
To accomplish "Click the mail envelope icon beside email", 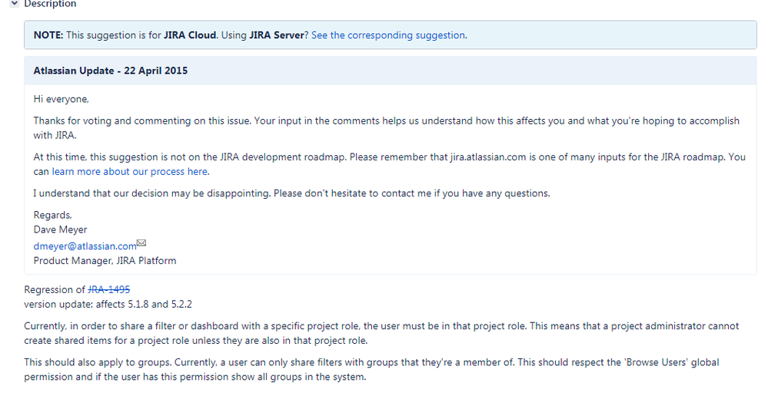I will (141, 243).
